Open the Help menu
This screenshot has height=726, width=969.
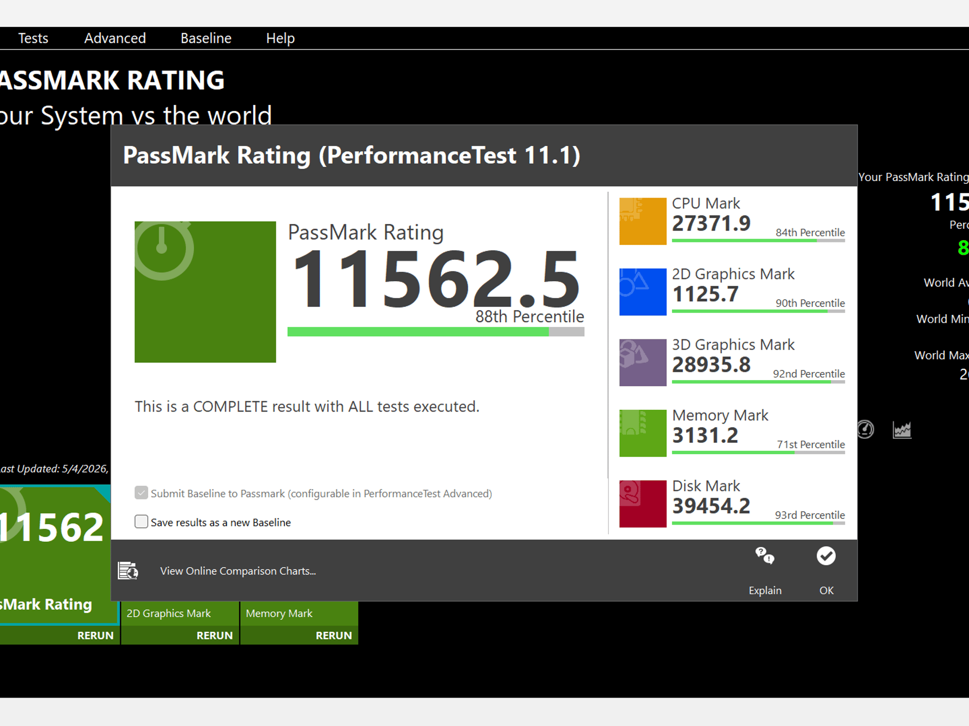(x=280, y=38)
